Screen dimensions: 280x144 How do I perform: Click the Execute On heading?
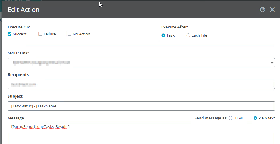[x=19, y=27]
